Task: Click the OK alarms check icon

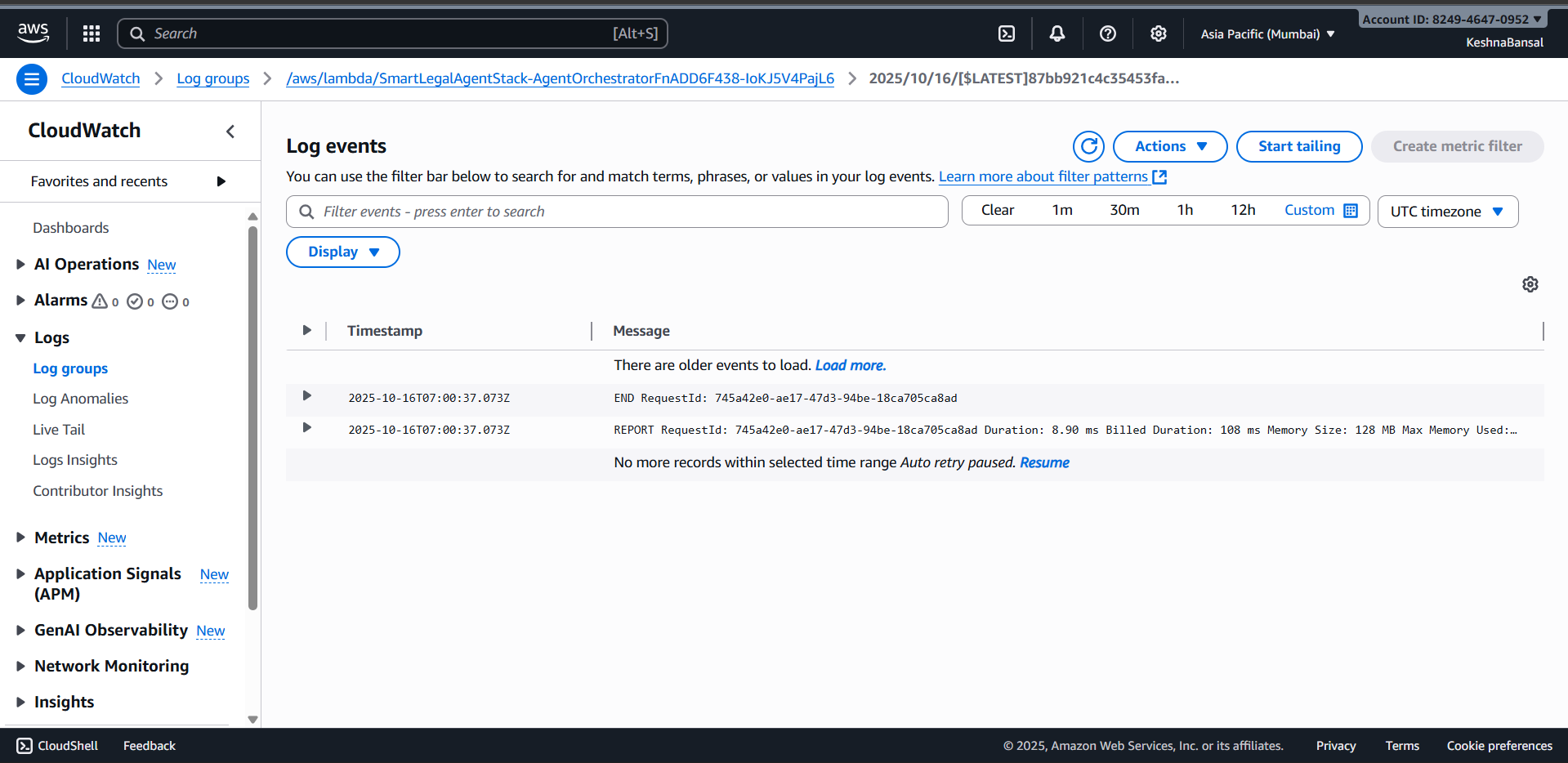Action: point(135,301)
